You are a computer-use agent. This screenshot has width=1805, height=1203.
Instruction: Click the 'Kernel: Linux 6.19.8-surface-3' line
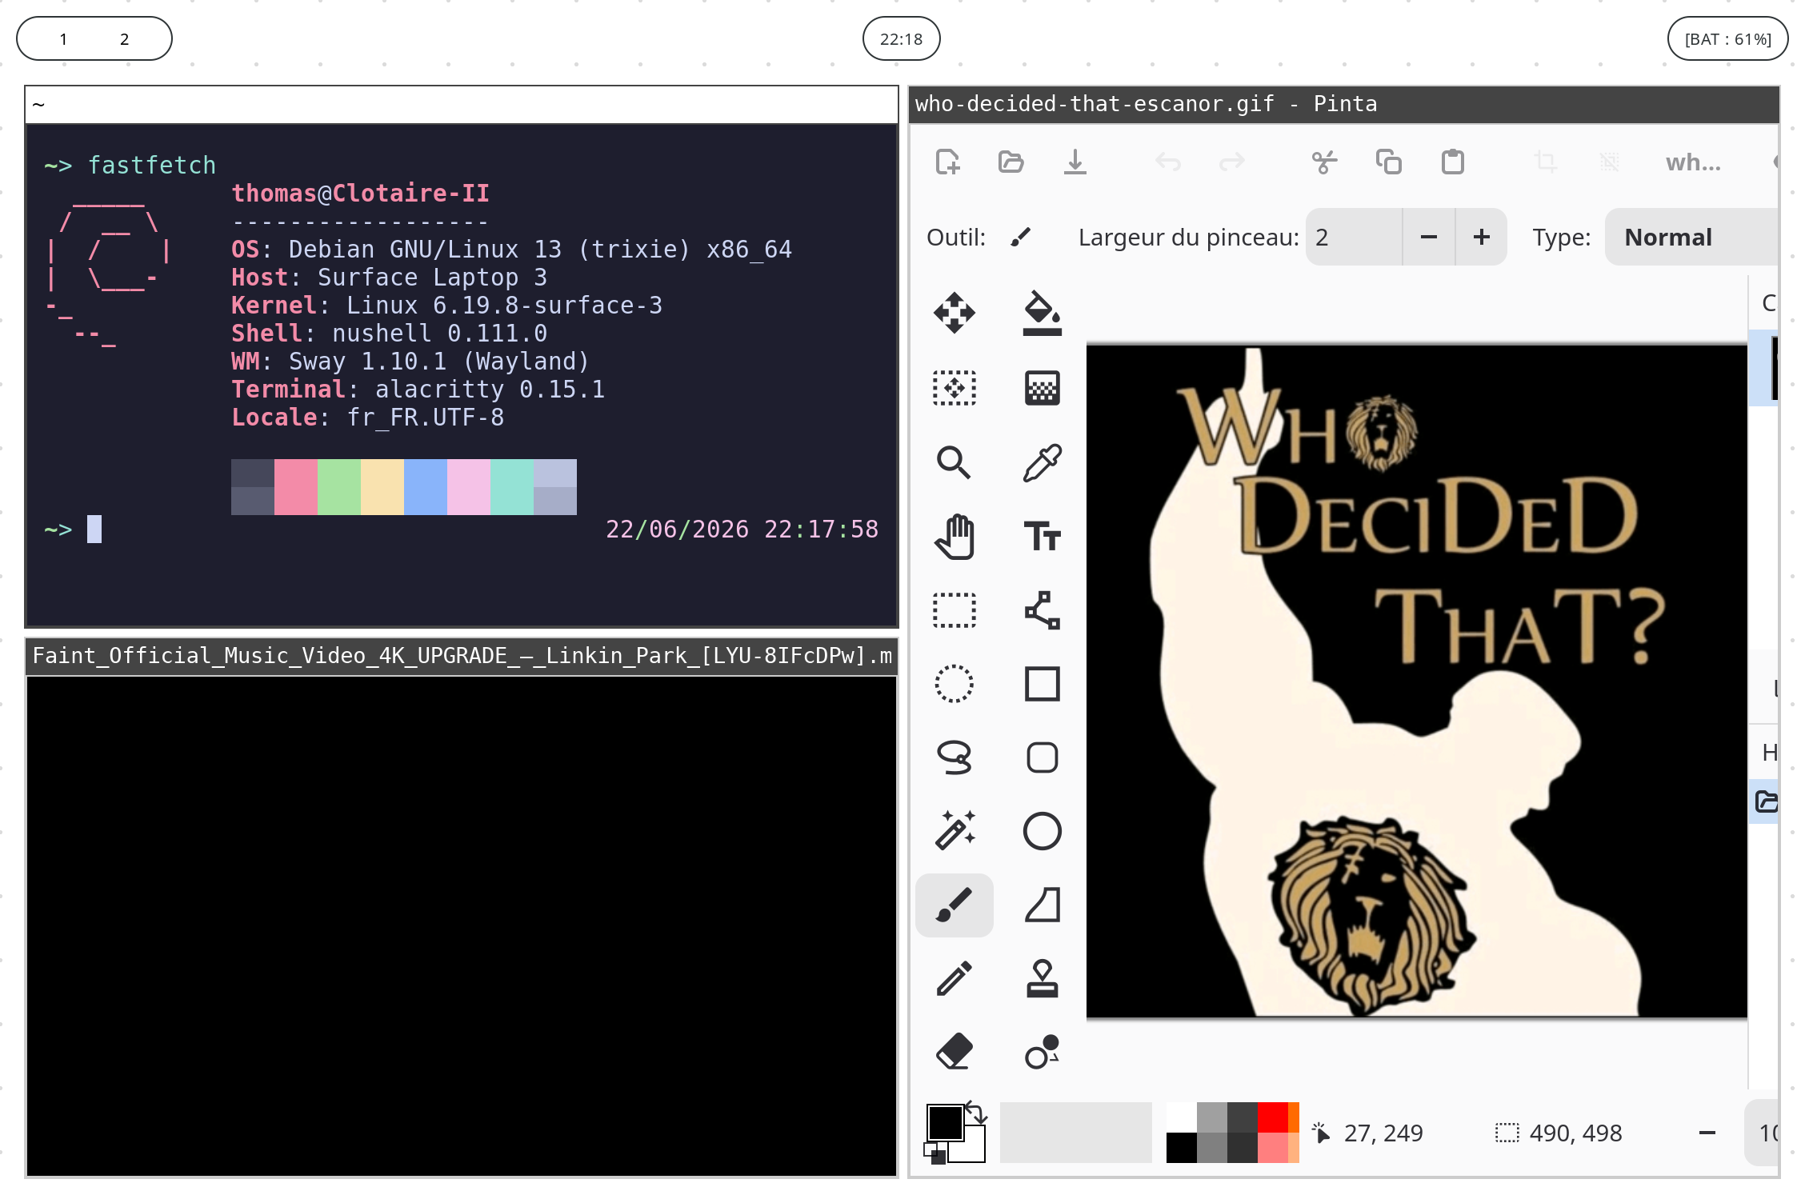[x=446, y=306]
